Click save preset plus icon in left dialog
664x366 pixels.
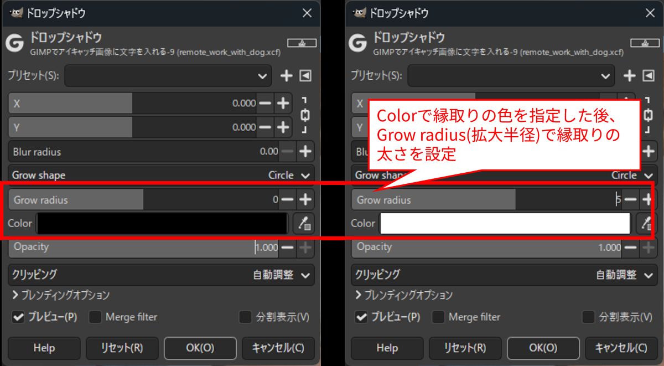pos(286,76)
